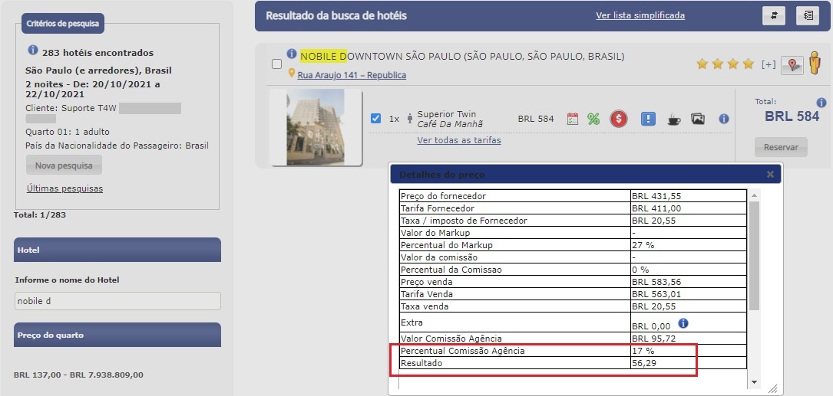Uncheck the Superior Twin room checkbox
This screenshot has width=833, height=396.
pyautogui.click(x=375, y=118)
